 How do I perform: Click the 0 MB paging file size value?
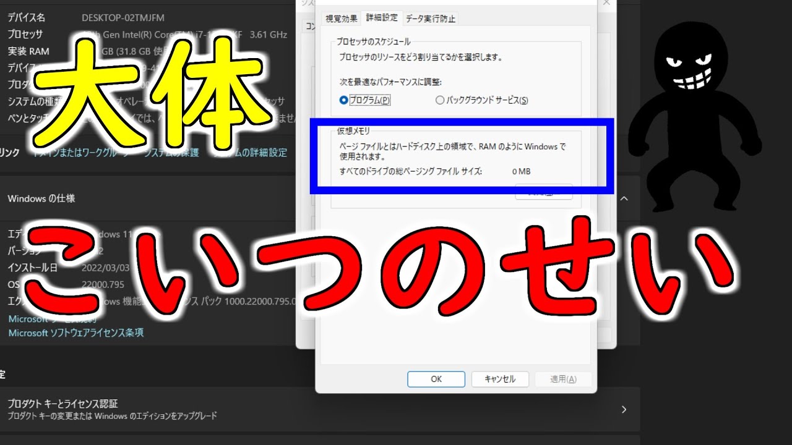[x=521, y=171]
